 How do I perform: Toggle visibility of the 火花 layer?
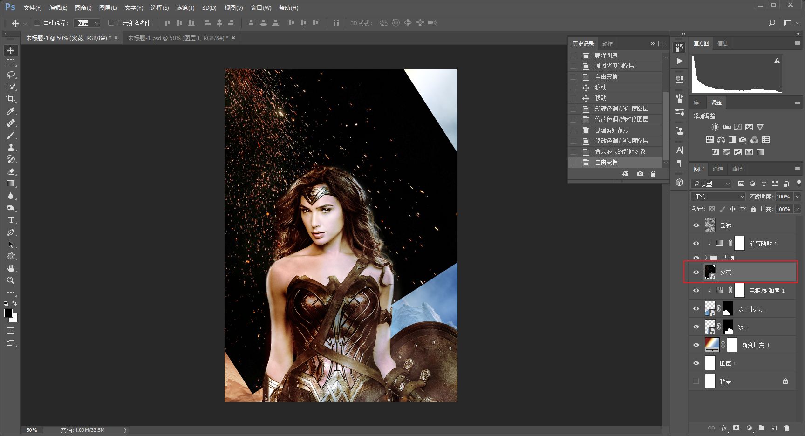pos(696,272)
